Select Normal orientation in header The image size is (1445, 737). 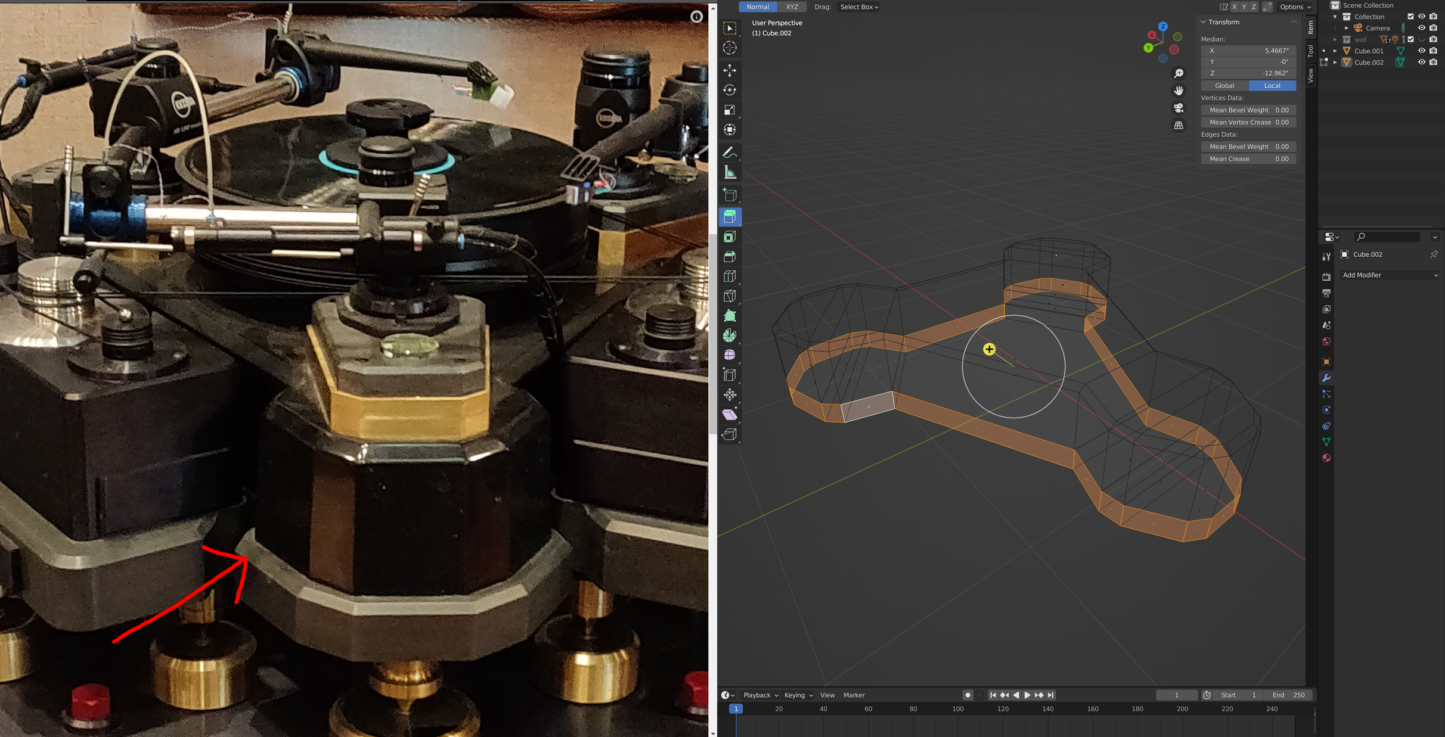pyautogui.click(x=758, y=7)
